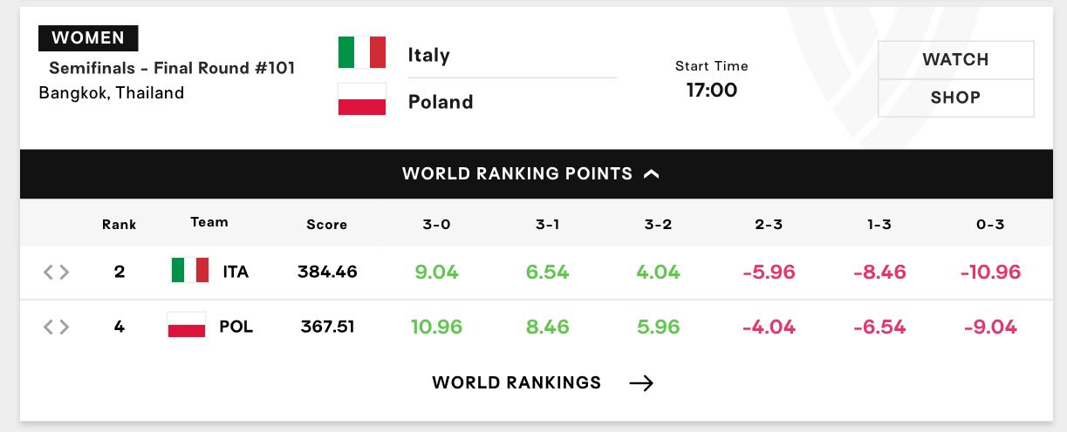The height and width of the screenshot is (432, 1067).
Task: Select Poland's 0-3 value -9.04
Action: (990, 327)
